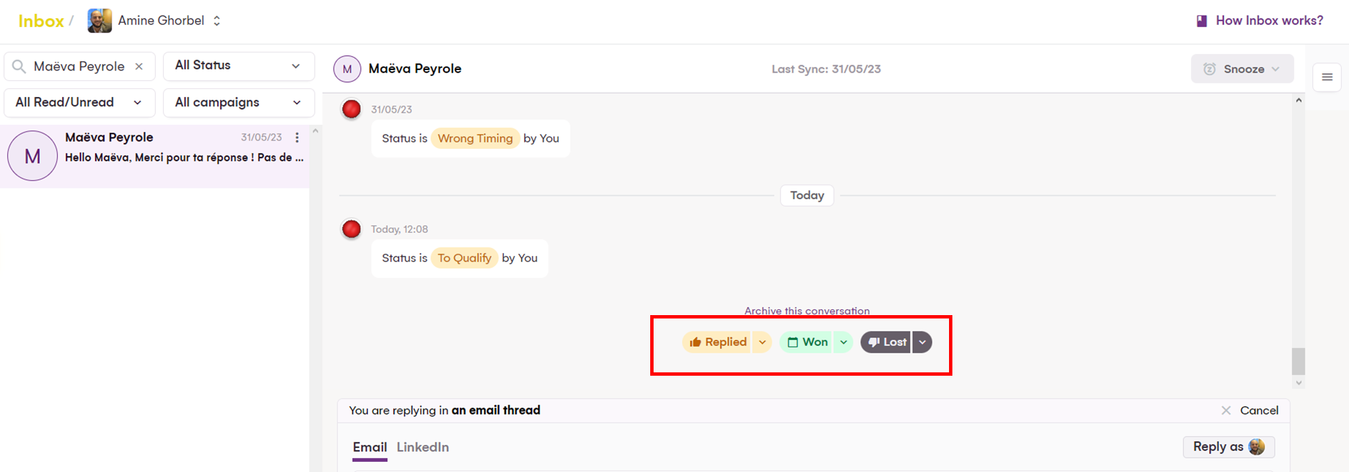Mark the conversation as Lost
The image size is (1349, 472).
[x=887, y=342]
